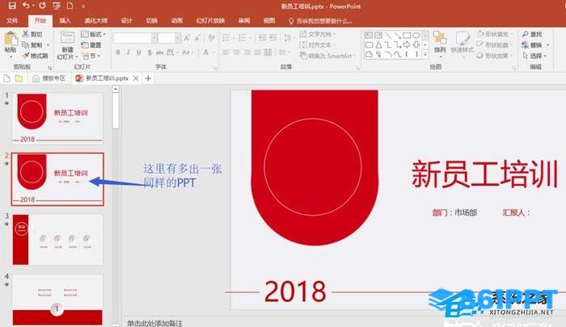Reset slide layout with 重置

[91, 45]
